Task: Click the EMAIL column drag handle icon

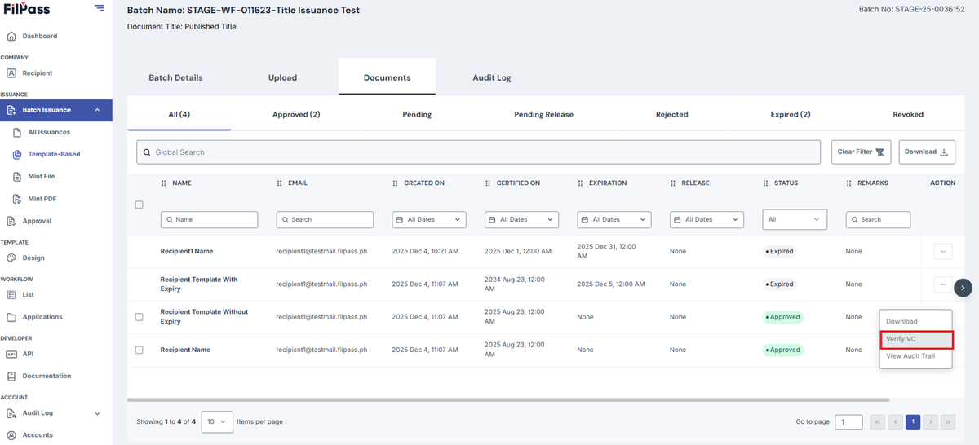Action: pos(280,183)
